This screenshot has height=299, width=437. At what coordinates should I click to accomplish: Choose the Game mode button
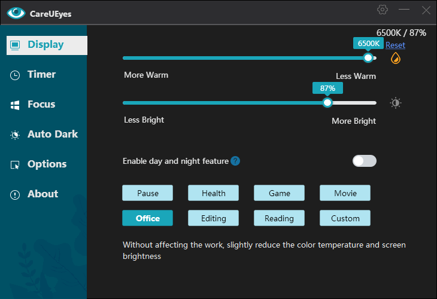[x=279, y=193]
